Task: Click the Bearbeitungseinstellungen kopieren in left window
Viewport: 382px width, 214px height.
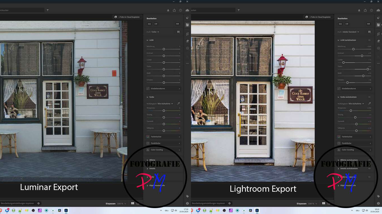Action: click(18, 203)
